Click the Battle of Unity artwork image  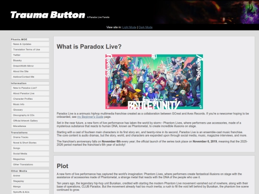point(154,81)
